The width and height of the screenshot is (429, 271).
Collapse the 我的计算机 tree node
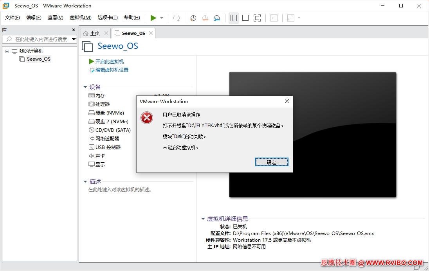pos(7,51)
